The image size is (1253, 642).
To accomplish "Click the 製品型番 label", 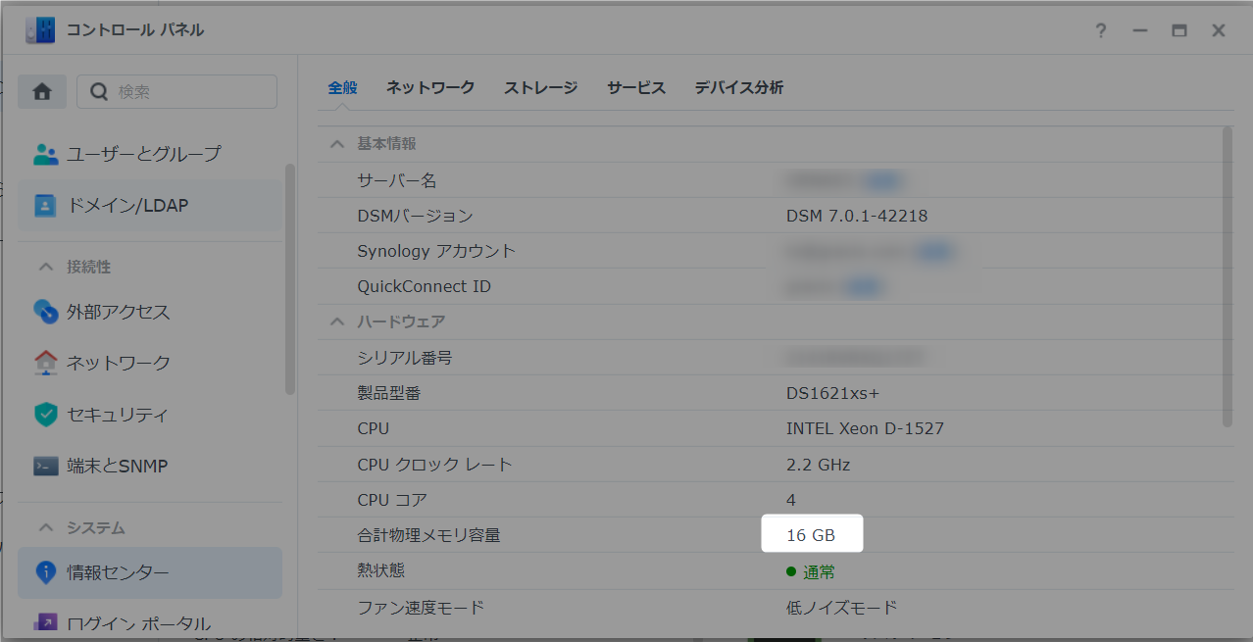I will point(389,393).
